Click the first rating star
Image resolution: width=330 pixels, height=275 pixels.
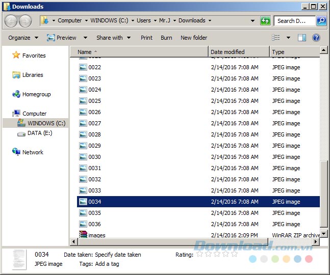point(200,254)
